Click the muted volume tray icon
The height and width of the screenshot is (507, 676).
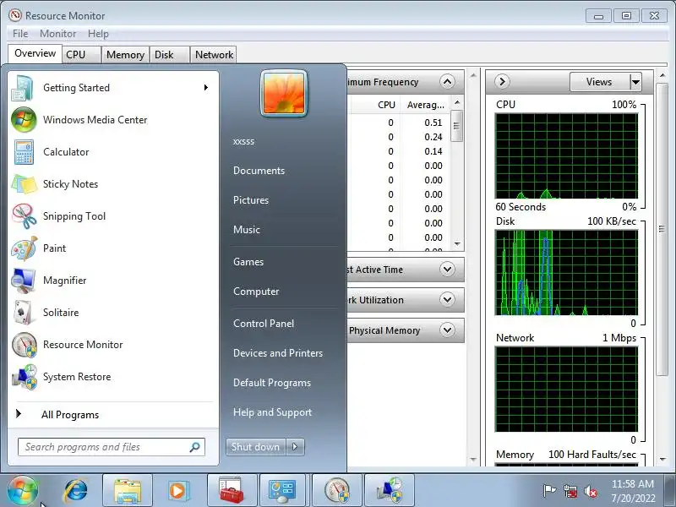tap(590, 491)
